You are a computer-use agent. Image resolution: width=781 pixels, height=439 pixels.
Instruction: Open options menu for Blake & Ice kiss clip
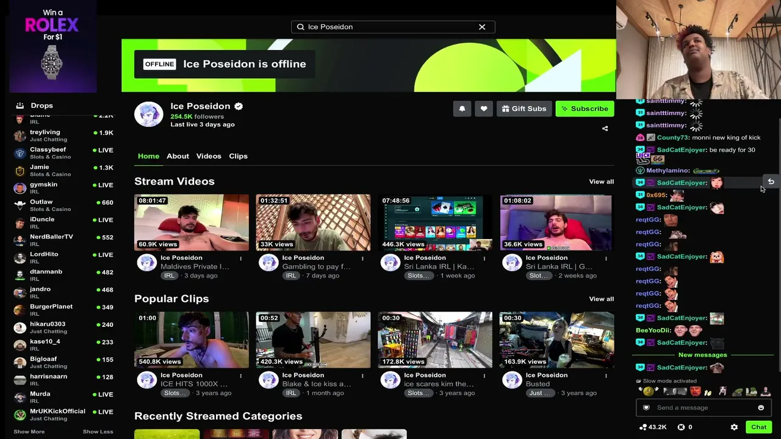point(362,376)
